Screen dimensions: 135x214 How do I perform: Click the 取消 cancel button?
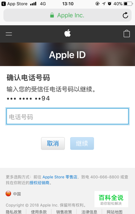(53, 144)
